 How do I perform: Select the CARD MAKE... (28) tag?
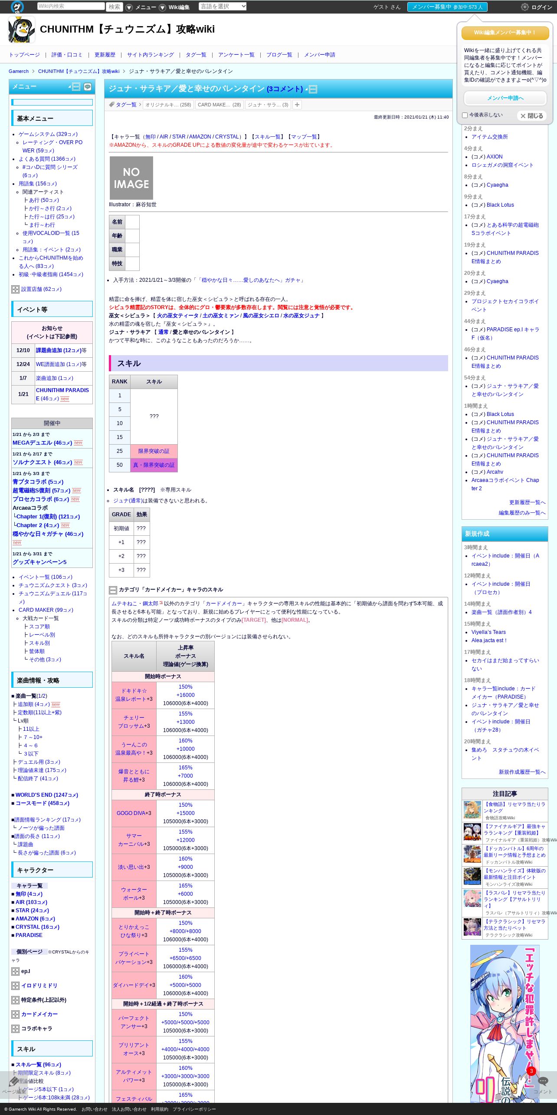(x=220, y=105)
